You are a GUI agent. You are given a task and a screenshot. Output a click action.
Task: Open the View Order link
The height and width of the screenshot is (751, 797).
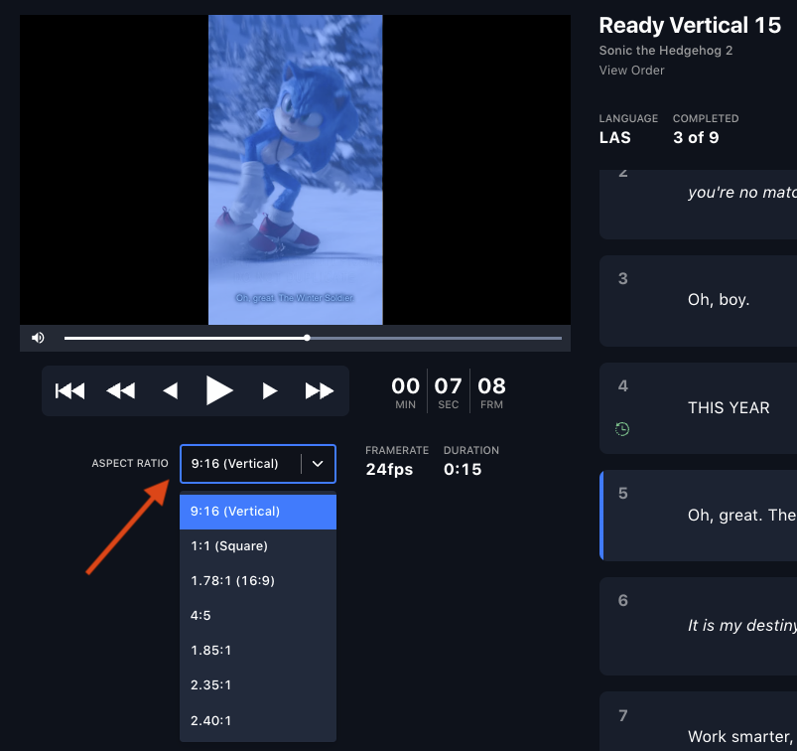click(631, 71)
